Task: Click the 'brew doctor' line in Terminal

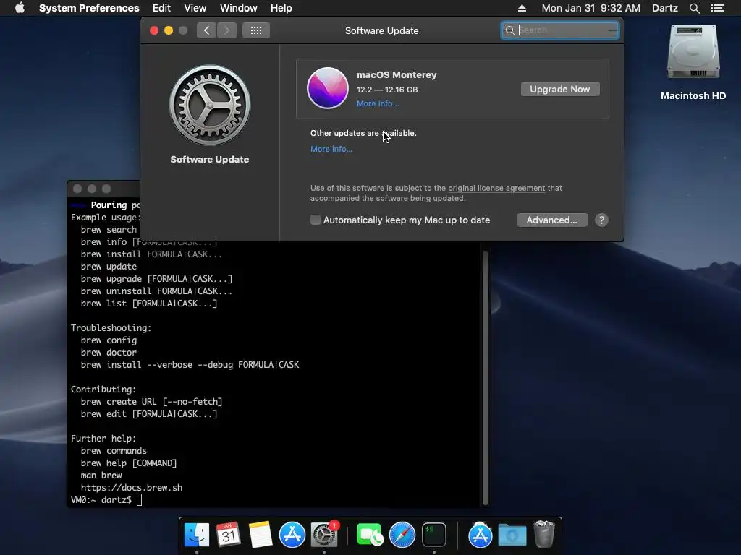Action: 109,353
